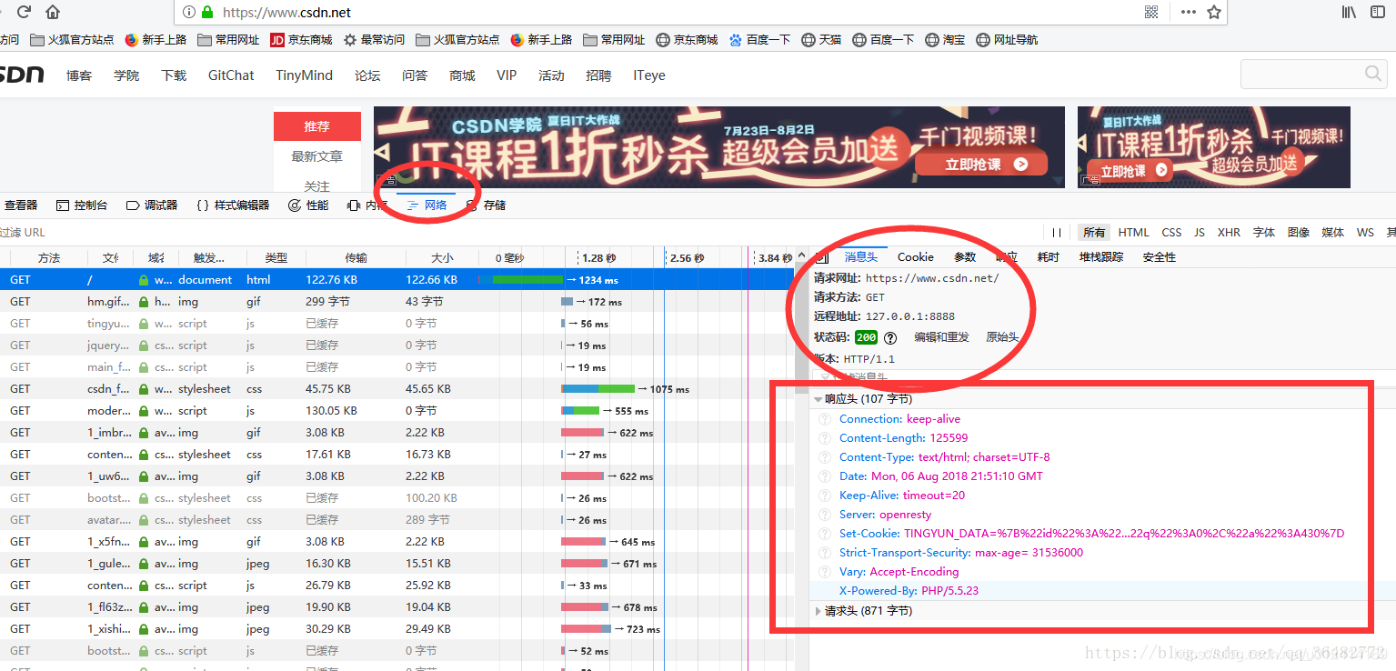1396x671 pixels.
Task: Open the page actions three-dot menu
Action: click(1188, 12)
